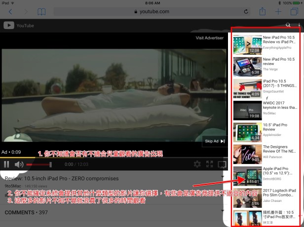The height and width of the screenshot is (227, 304).
Task: Tap Safari's share icon
Action: point(262,11)
